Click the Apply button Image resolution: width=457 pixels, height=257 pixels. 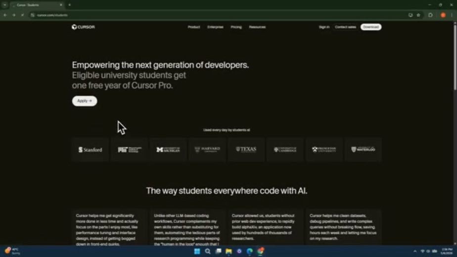click(85, 101)
